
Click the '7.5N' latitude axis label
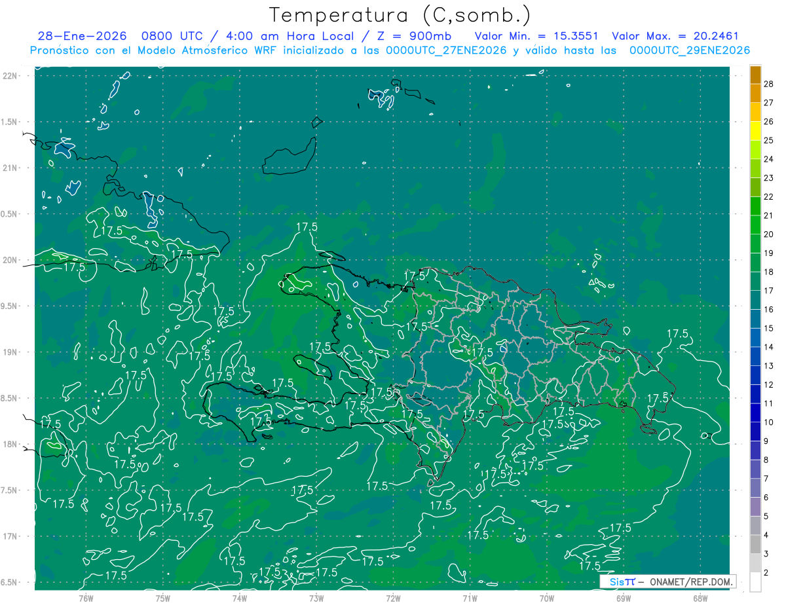9,490
